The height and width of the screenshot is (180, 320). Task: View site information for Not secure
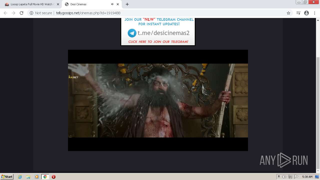tap(41, 13)
